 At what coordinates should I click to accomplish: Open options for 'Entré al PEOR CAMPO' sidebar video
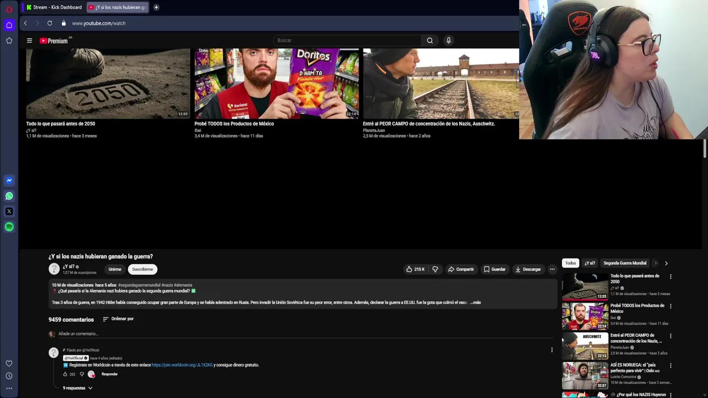coord(670,336)
